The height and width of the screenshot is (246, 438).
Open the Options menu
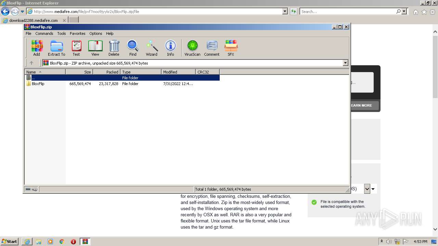point(96,33)
